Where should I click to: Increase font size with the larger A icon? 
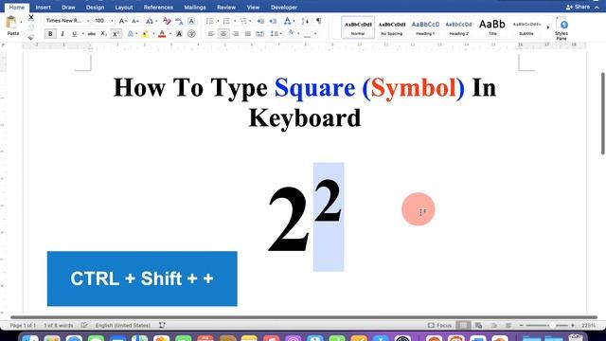click(122, 21)
